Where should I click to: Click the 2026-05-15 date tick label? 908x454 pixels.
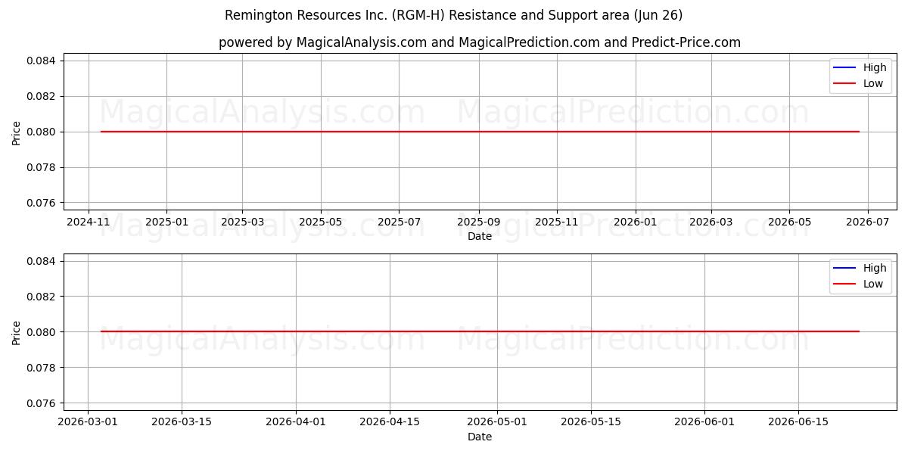pyautogui.click(x=591, y=424)
